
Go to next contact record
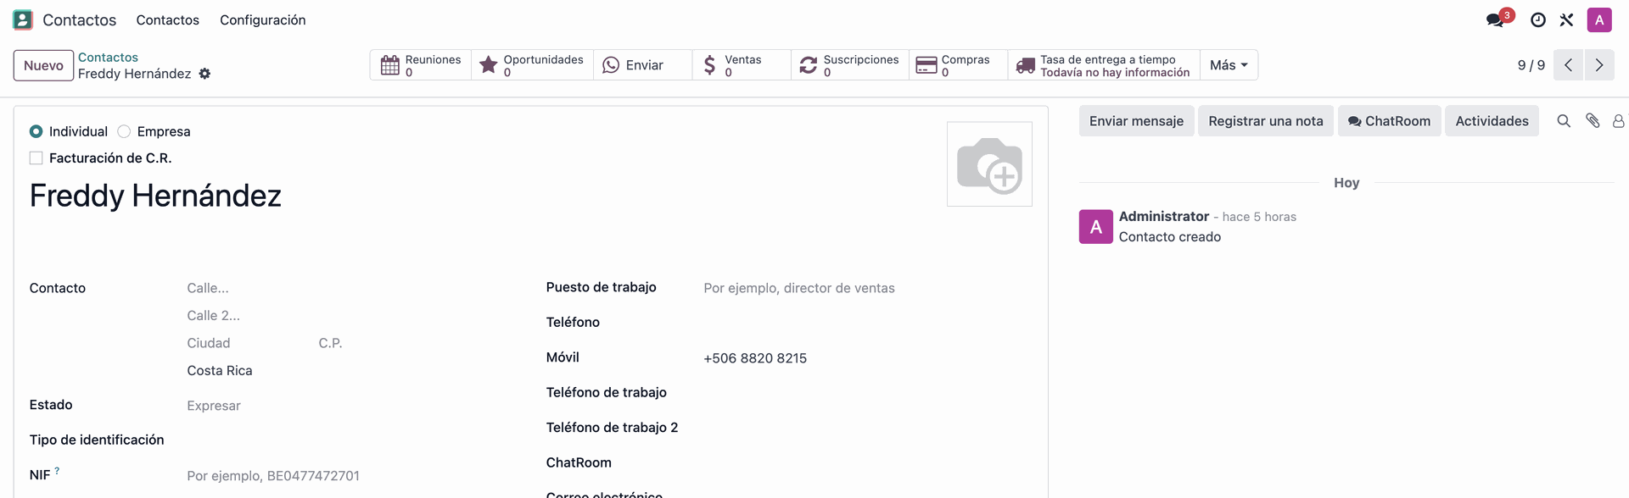(x=1599, y=65)
